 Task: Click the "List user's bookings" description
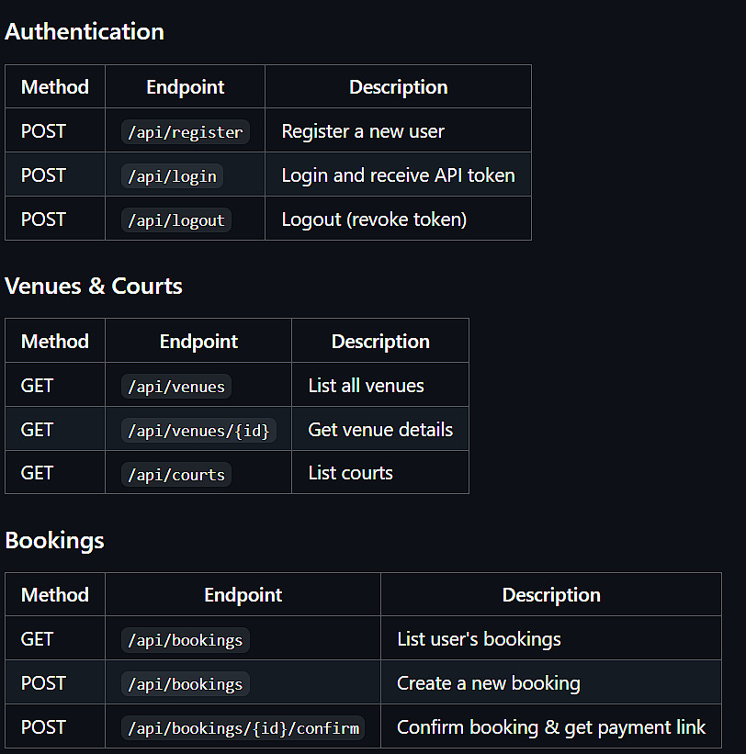click(x=479, y=639)
